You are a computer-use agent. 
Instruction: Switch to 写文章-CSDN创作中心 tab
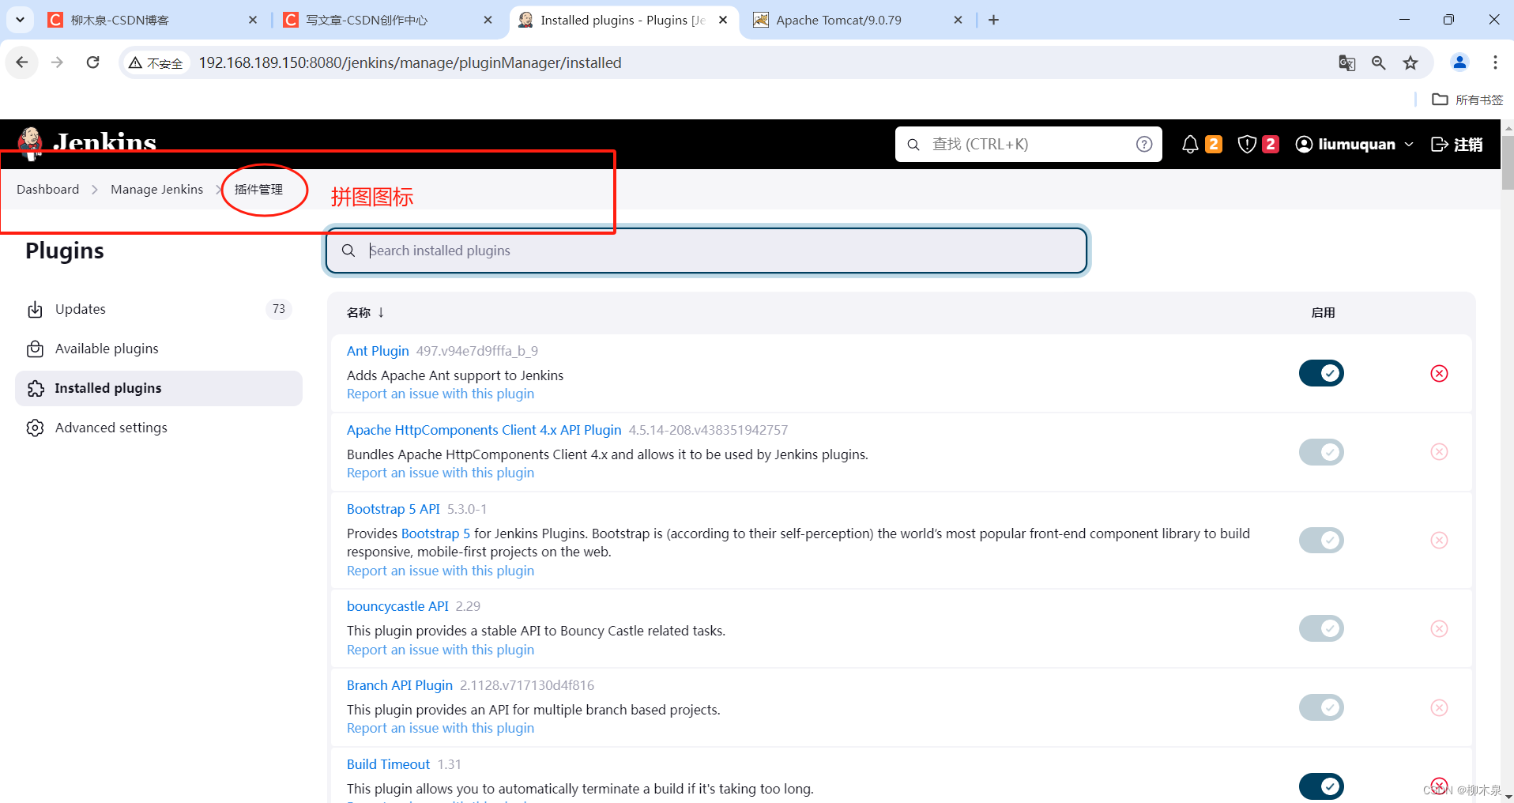coord(389,20)
